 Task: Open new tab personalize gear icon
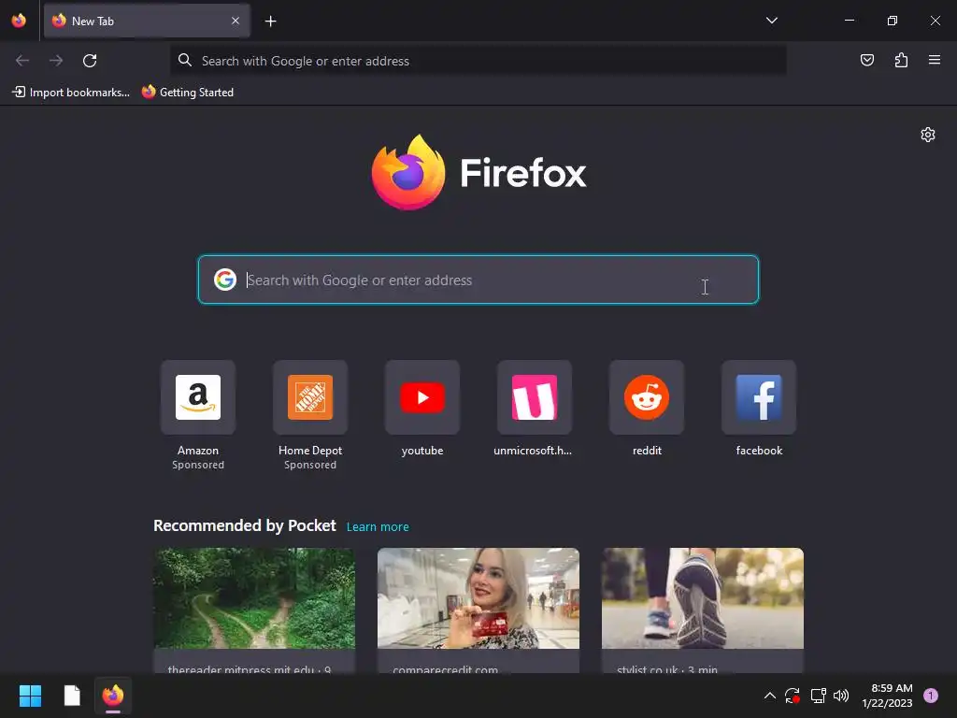point(928,135)
